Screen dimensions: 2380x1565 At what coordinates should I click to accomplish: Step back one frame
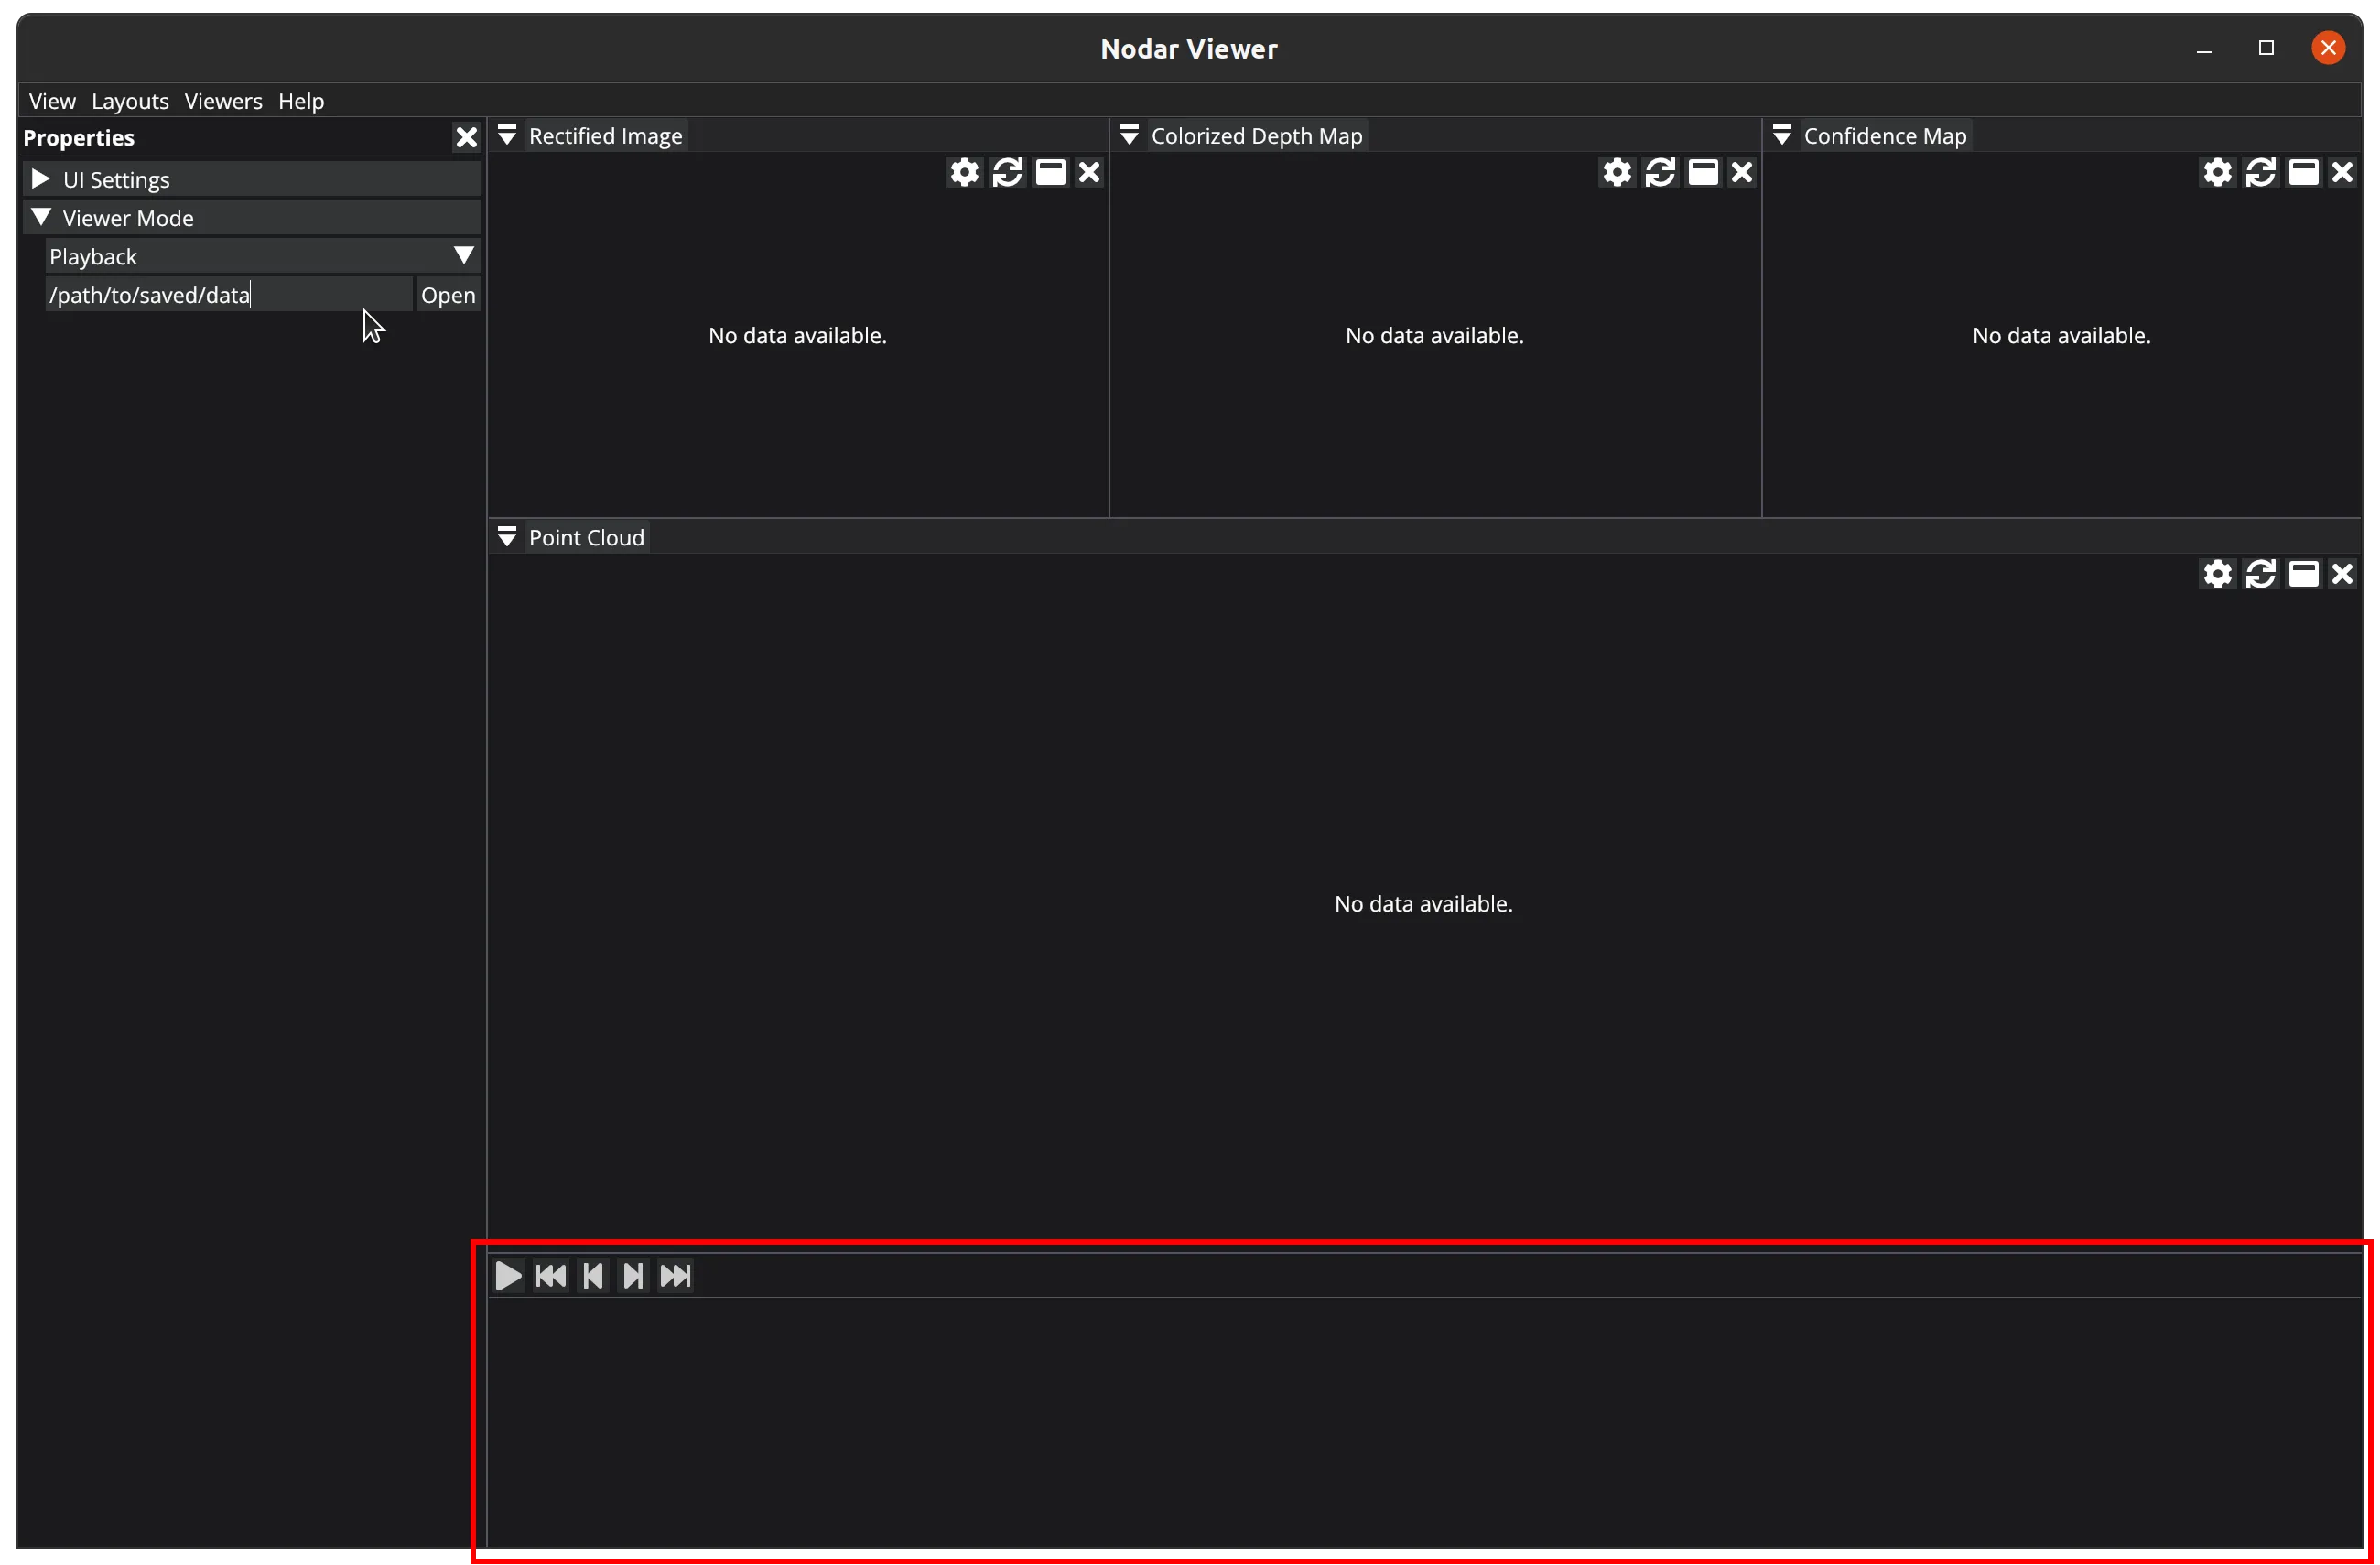tap(593, 1276)
